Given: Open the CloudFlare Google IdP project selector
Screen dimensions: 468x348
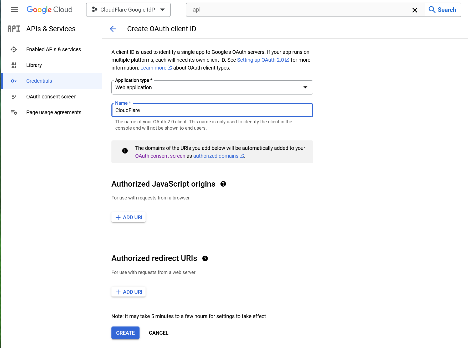Looking at the screenshot, I should [128, 10].
